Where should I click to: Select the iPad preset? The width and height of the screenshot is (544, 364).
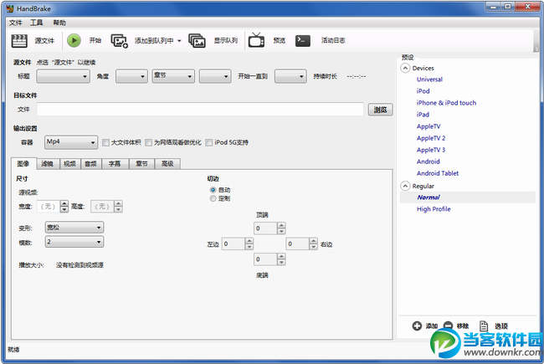423,115
